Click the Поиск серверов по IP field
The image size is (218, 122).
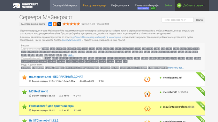coord(177,20)
